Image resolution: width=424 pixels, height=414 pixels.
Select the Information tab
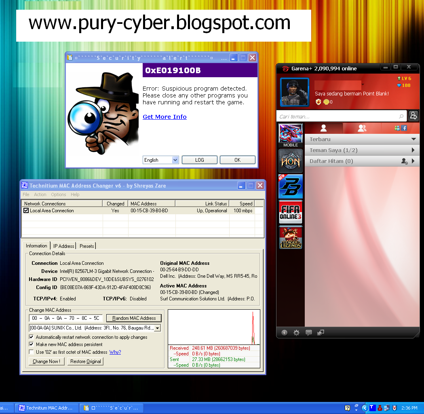tap(36, 245)
